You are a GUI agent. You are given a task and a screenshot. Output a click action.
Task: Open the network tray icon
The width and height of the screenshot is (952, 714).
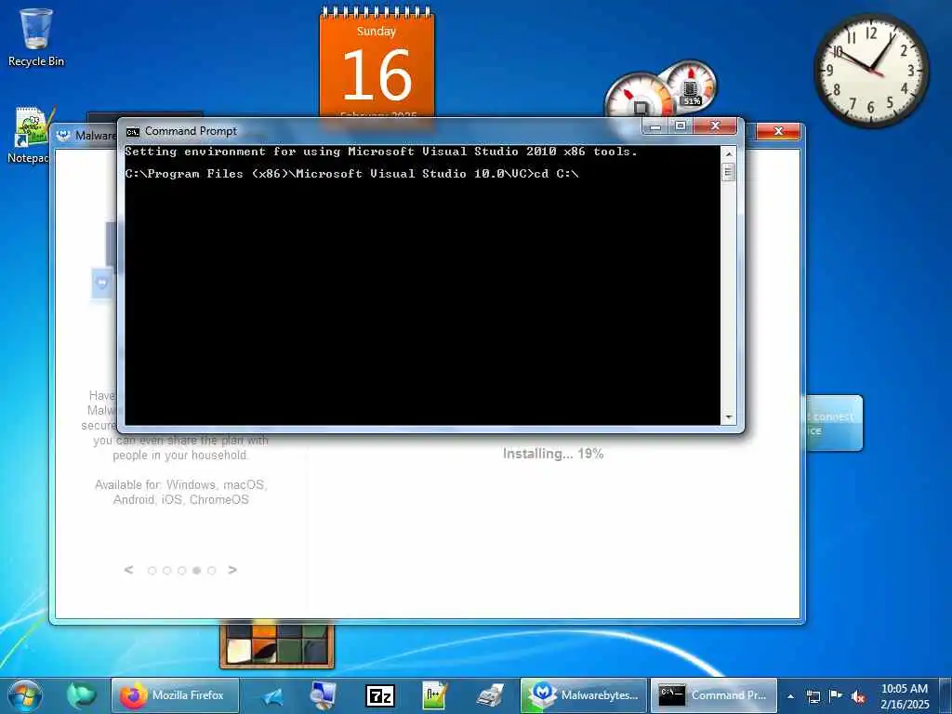point(813,696)
